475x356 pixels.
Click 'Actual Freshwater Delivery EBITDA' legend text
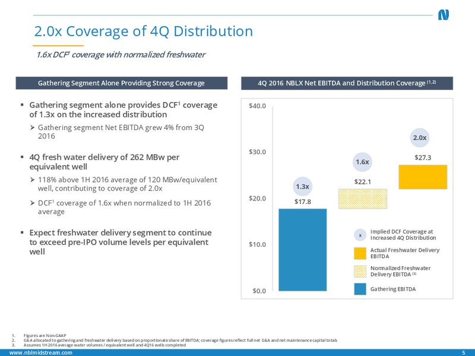click(405, 253)
